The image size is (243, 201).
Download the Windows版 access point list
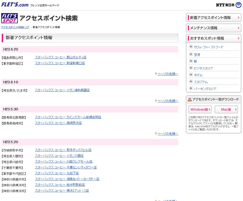(x=200, y=110)
